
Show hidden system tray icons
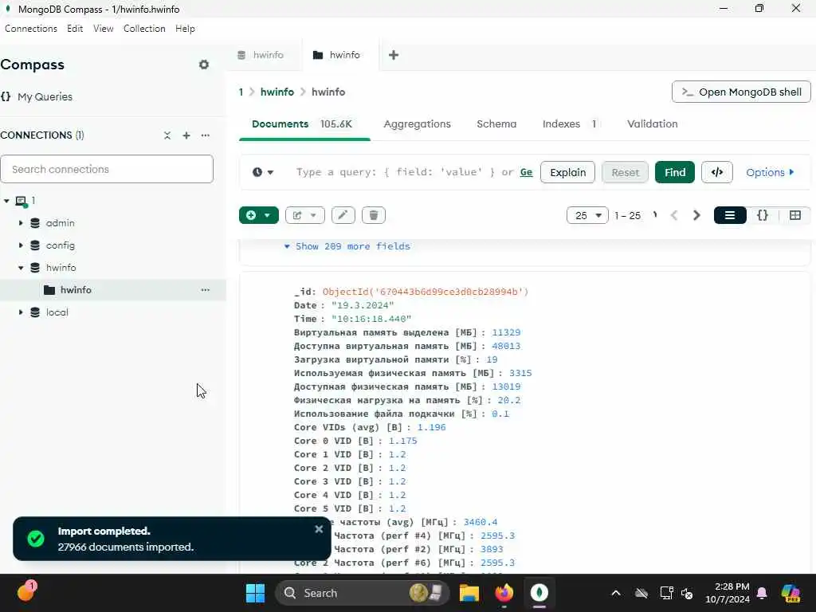pos(616,593)
